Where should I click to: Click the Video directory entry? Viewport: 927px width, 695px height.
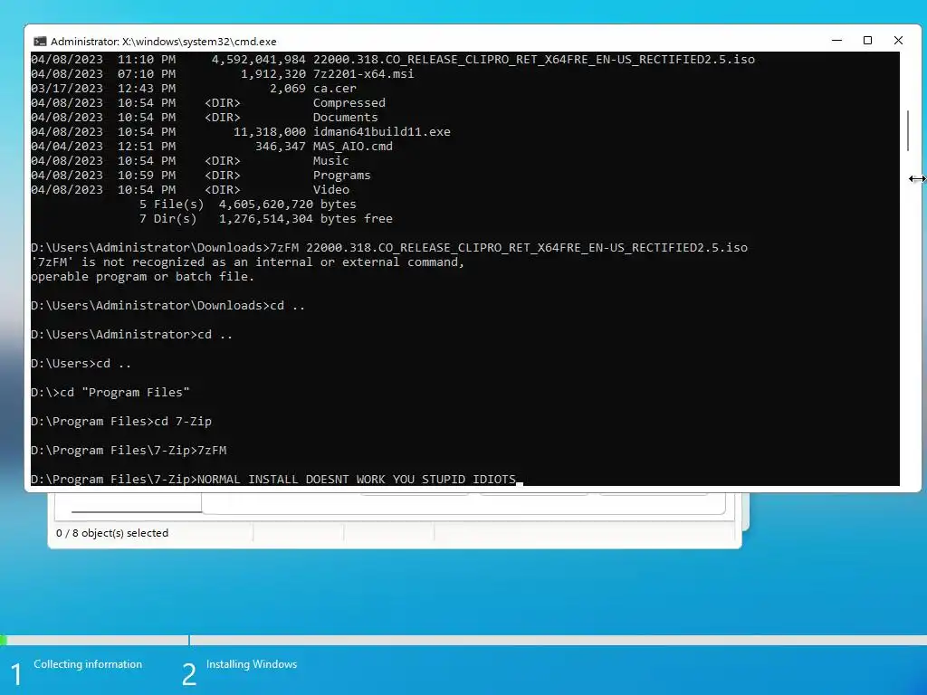(x=331, y=190)
